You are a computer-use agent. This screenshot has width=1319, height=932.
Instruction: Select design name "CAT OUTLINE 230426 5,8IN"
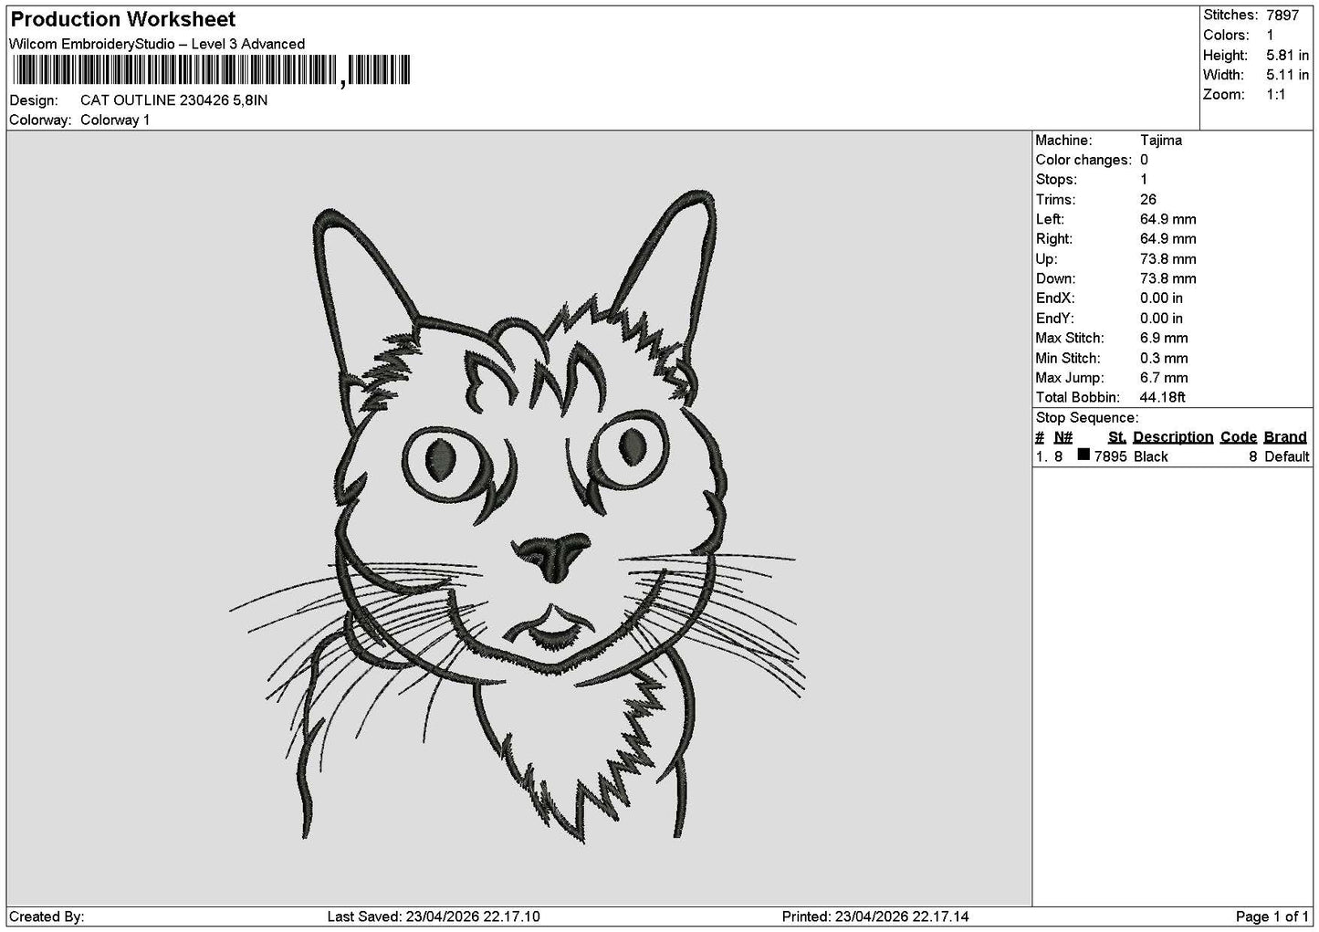coord(174,100)
